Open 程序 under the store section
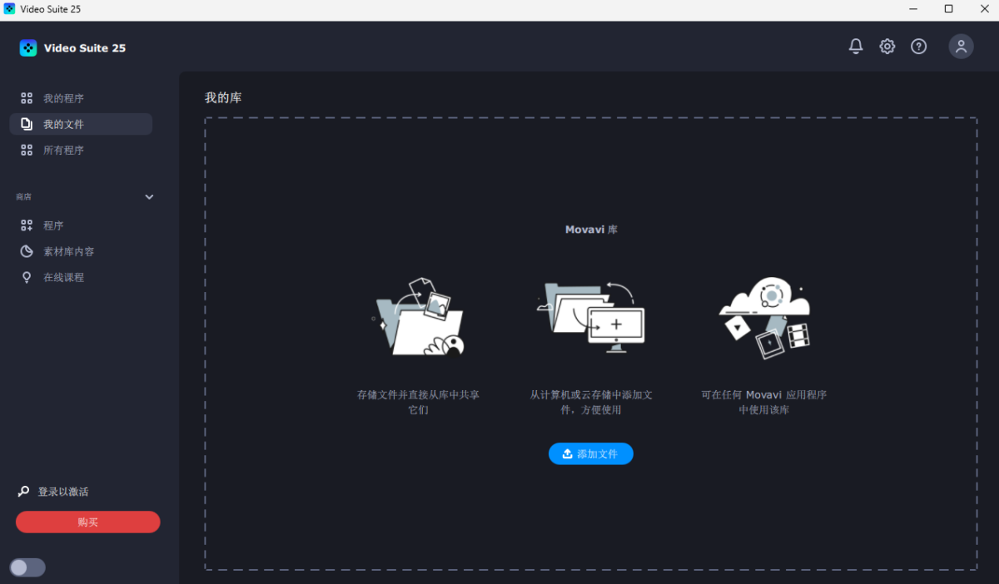Image resolution: width=999 pixels, height=584 pixels. [x=53, y=225]
